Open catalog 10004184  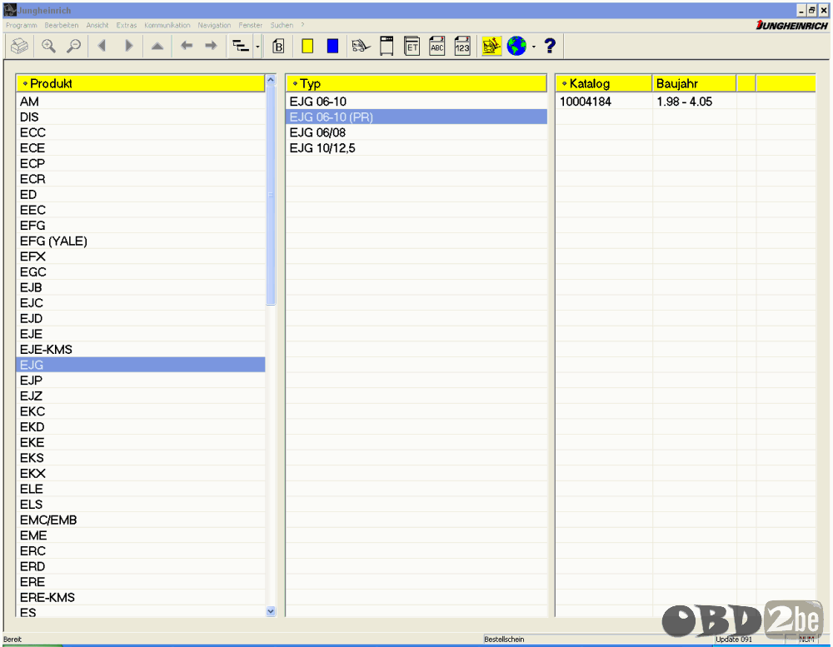pos(586,102)
